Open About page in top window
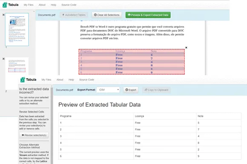Screen dimensions: 247x164 pos(42,5)
